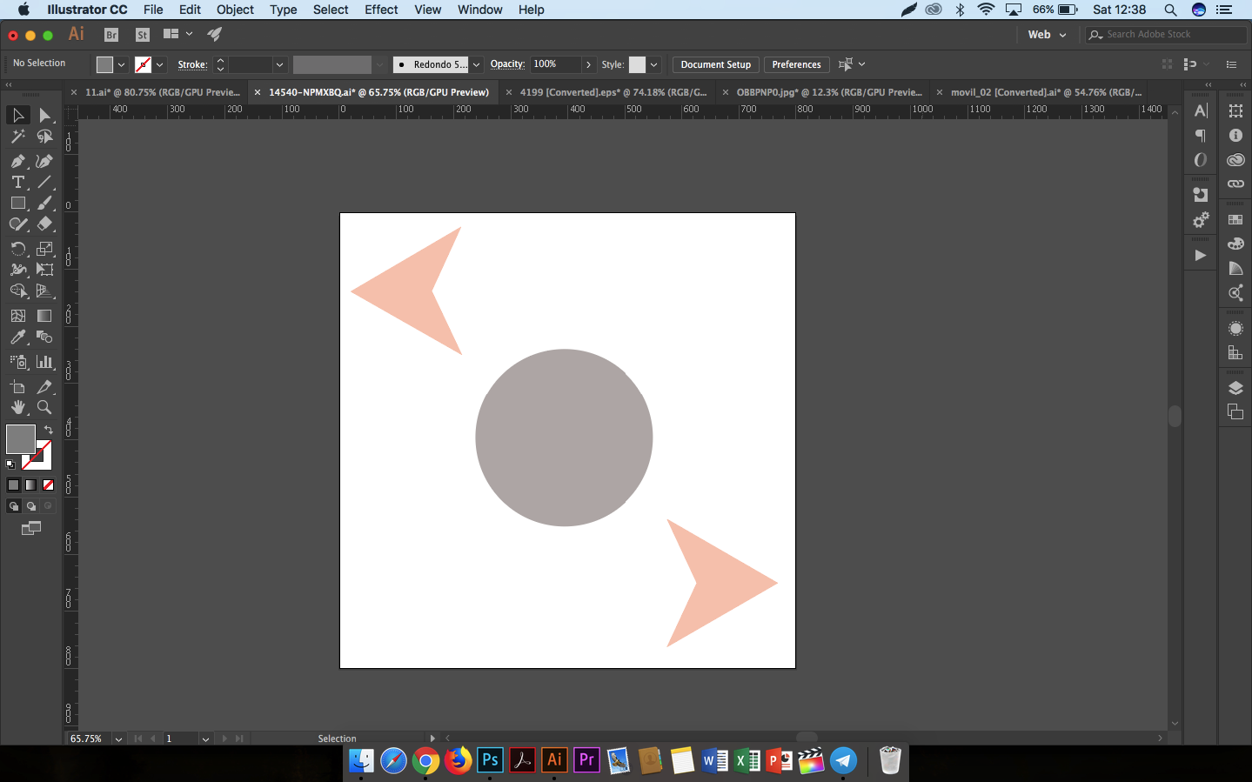Open the zoom level dropdown at 65.75%
This screenshot has width=1252, height=782.
pos(118,739)
